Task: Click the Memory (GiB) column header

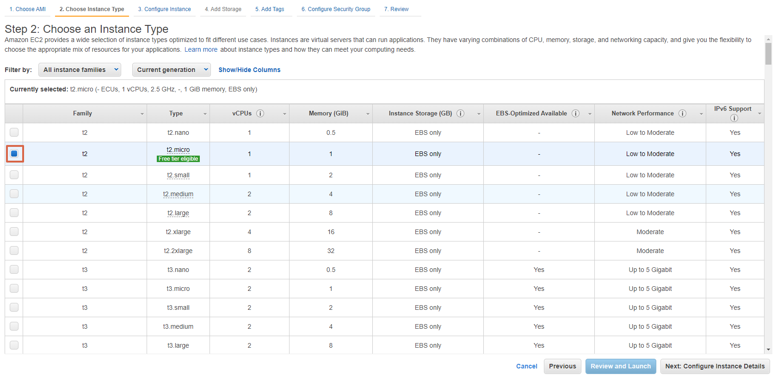Action: [331, 114]
